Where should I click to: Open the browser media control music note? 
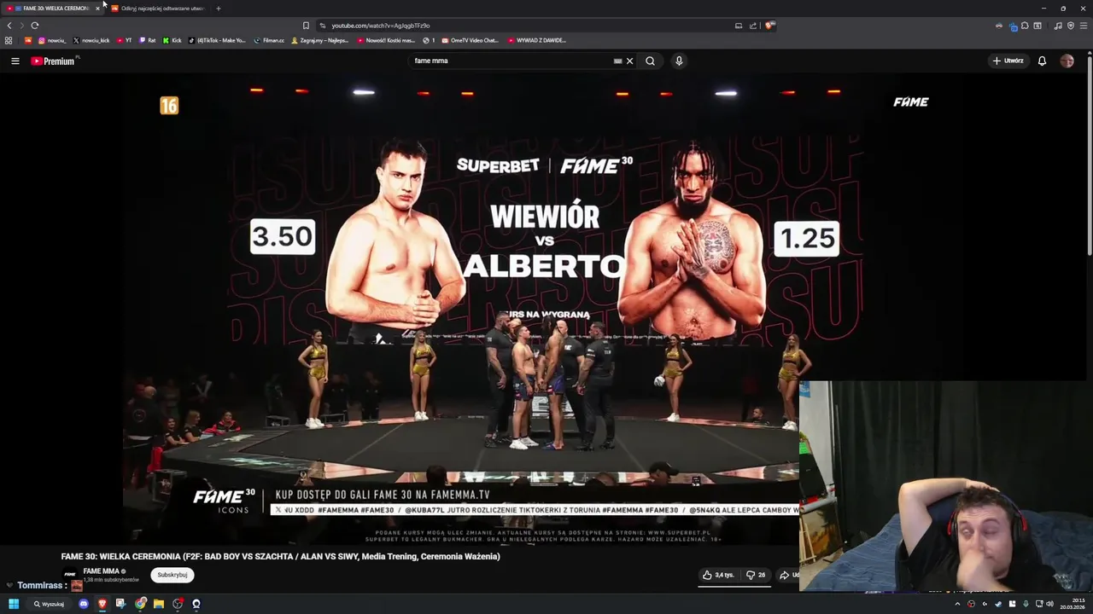pyautogui.click(x=1058, y=26)
